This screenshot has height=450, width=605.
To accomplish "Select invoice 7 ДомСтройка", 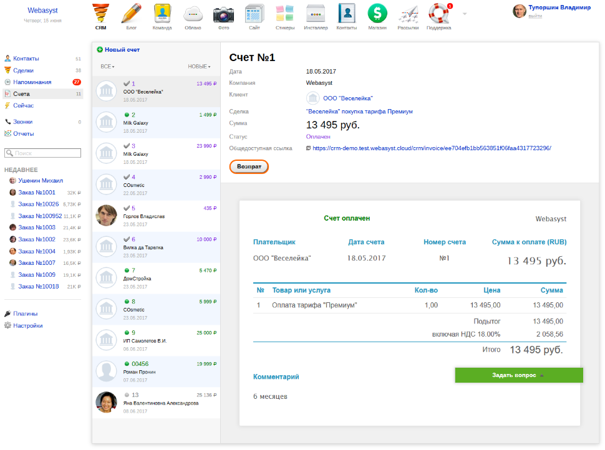I will [157, 279].
